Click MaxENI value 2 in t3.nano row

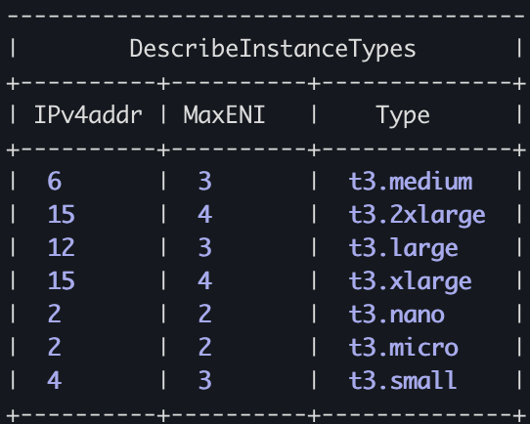coord(204,314)
